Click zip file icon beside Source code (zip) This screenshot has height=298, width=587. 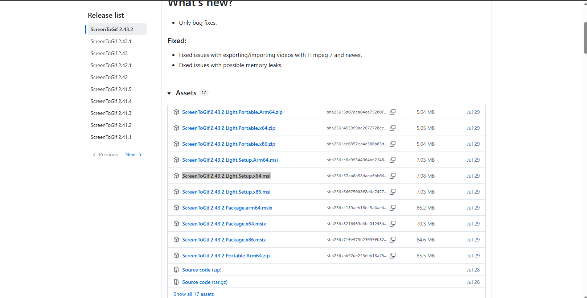(x=176, y=270)
